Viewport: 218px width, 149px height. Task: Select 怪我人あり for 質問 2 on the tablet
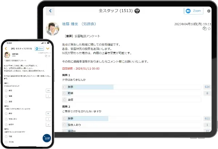point(65,125)
